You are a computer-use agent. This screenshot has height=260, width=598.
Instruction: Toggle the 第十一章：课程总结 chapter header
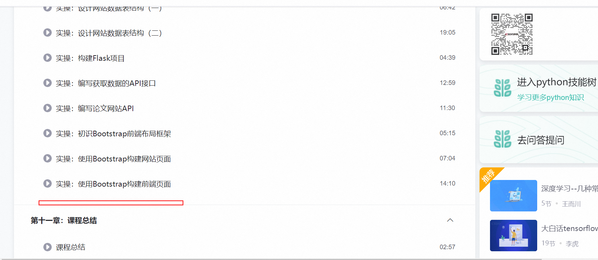245,221
